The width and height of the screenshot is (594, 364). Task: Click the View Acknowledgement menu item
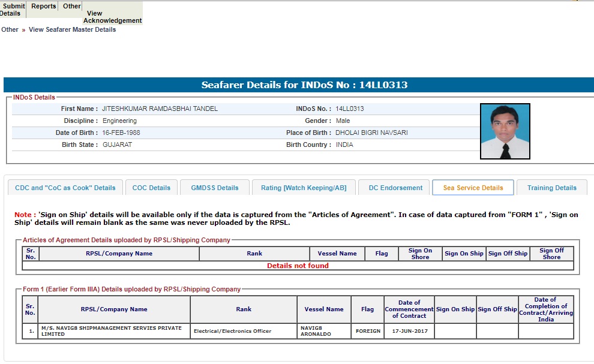pos(112,17)
